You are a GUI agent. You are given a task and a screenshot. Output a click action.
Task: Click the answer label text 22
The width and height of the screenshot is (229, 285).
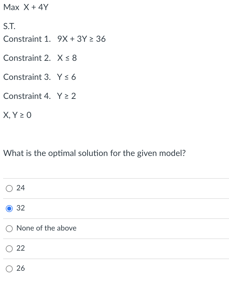[21, 248]
